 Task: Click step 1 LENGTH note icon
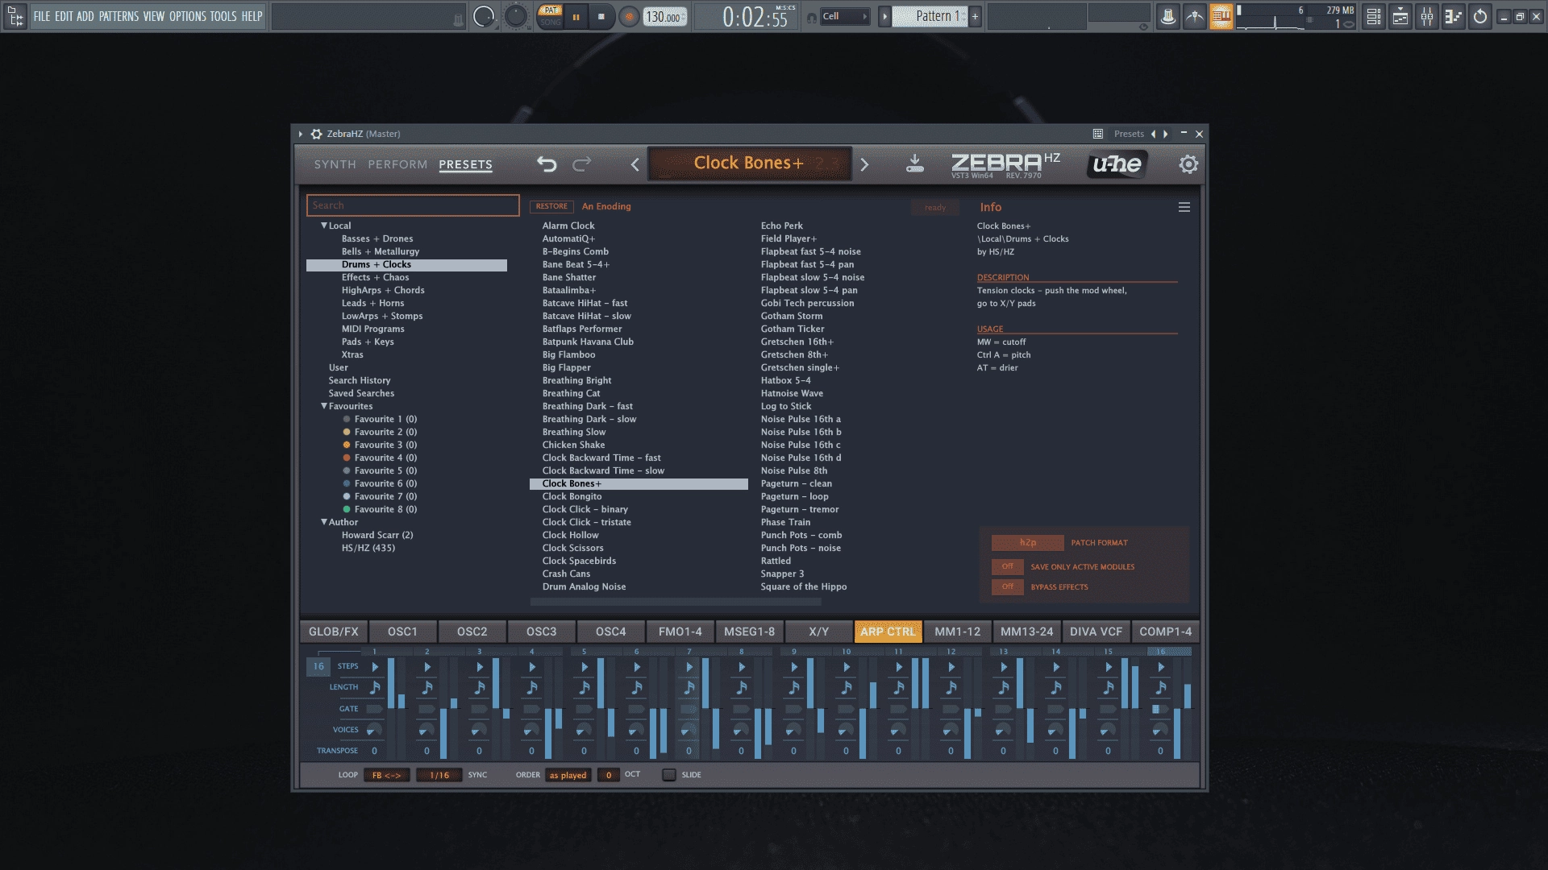tap(374, 687)
